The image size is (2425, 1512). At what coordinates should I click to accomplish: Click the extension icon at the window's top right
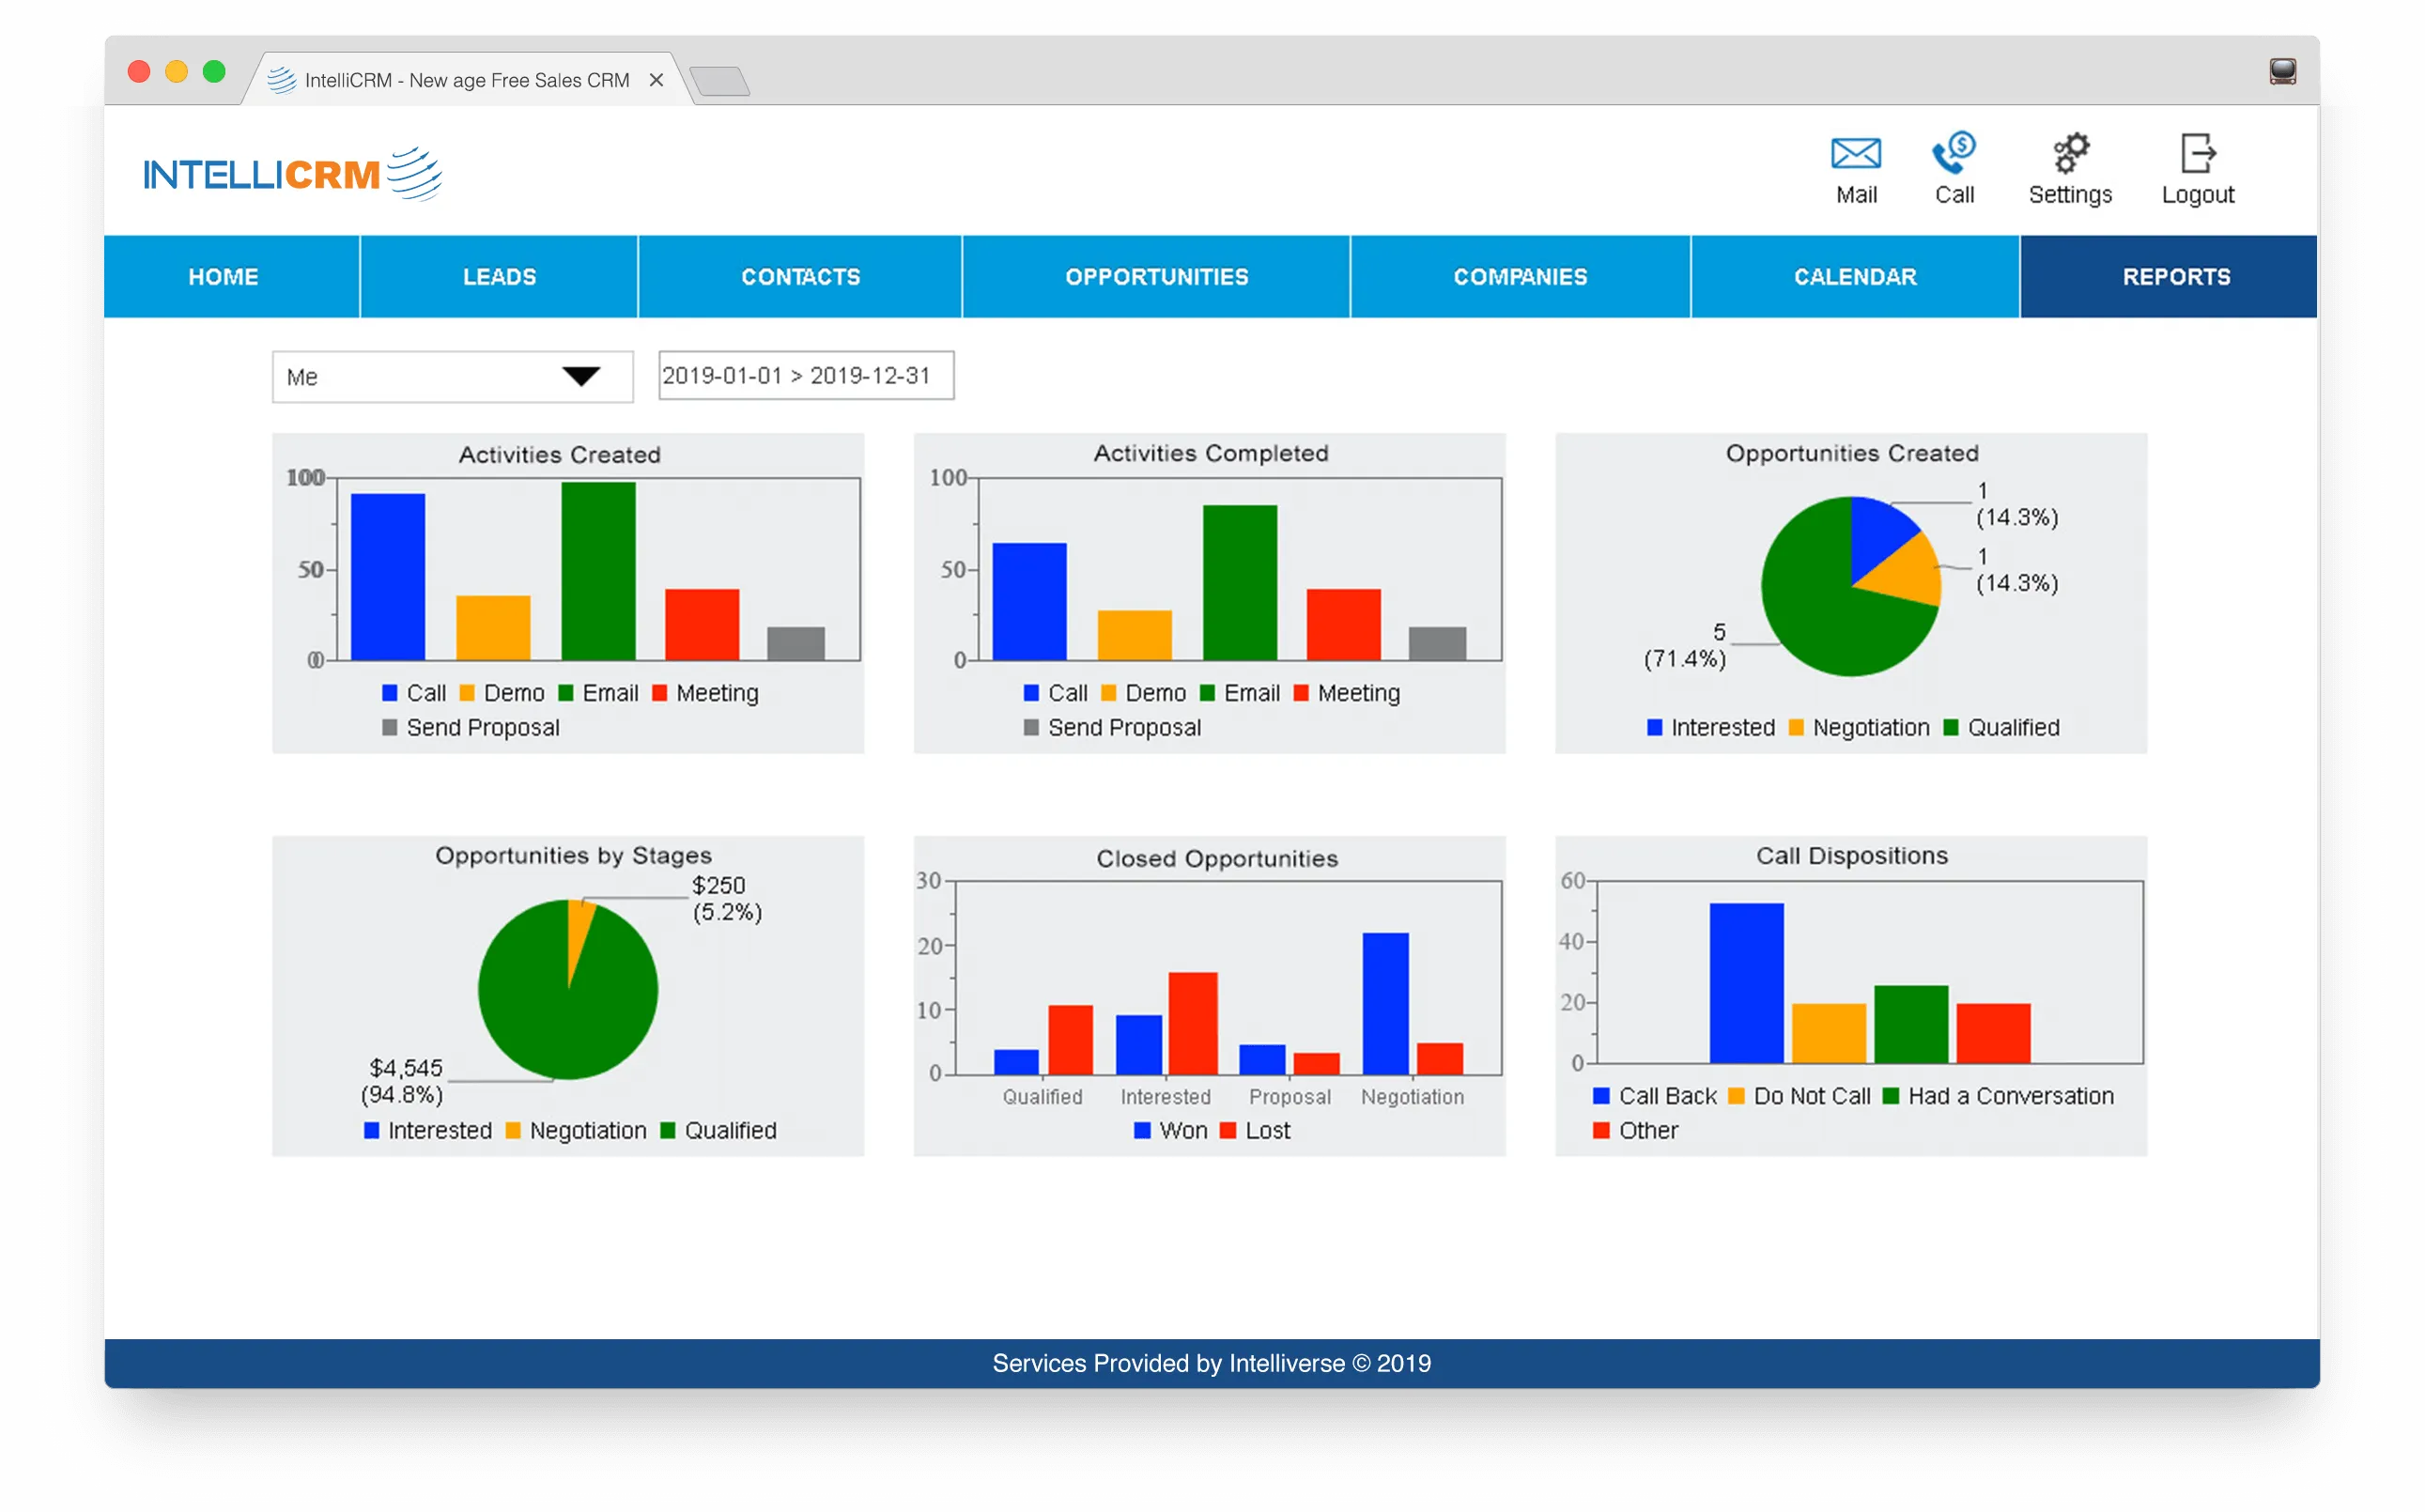point(2282,72)
